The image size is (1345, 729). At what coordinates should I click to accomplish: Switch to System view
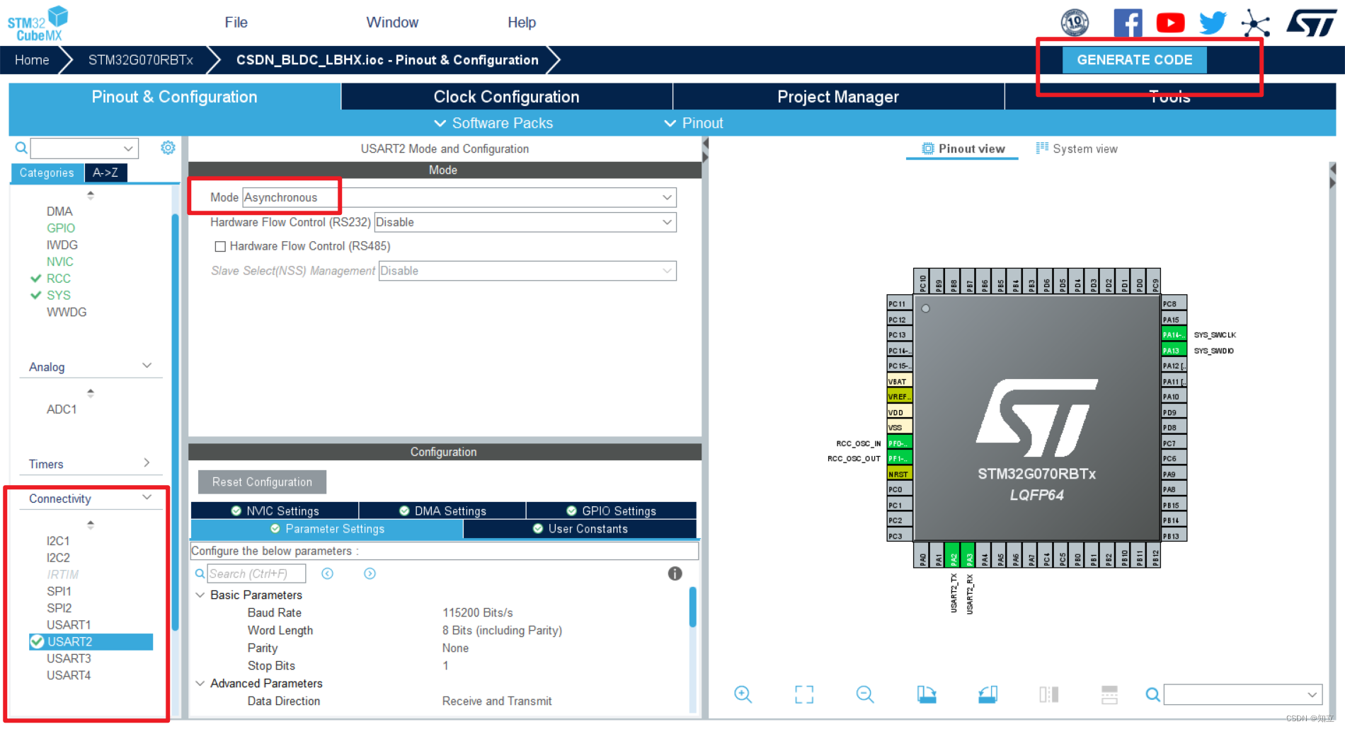pyautogui.click(x=1077, y=148)
